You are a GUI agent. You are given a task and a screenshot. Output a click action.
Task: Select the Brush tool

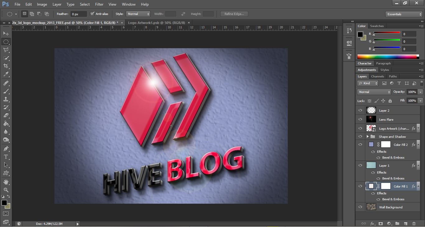[6, 91]
